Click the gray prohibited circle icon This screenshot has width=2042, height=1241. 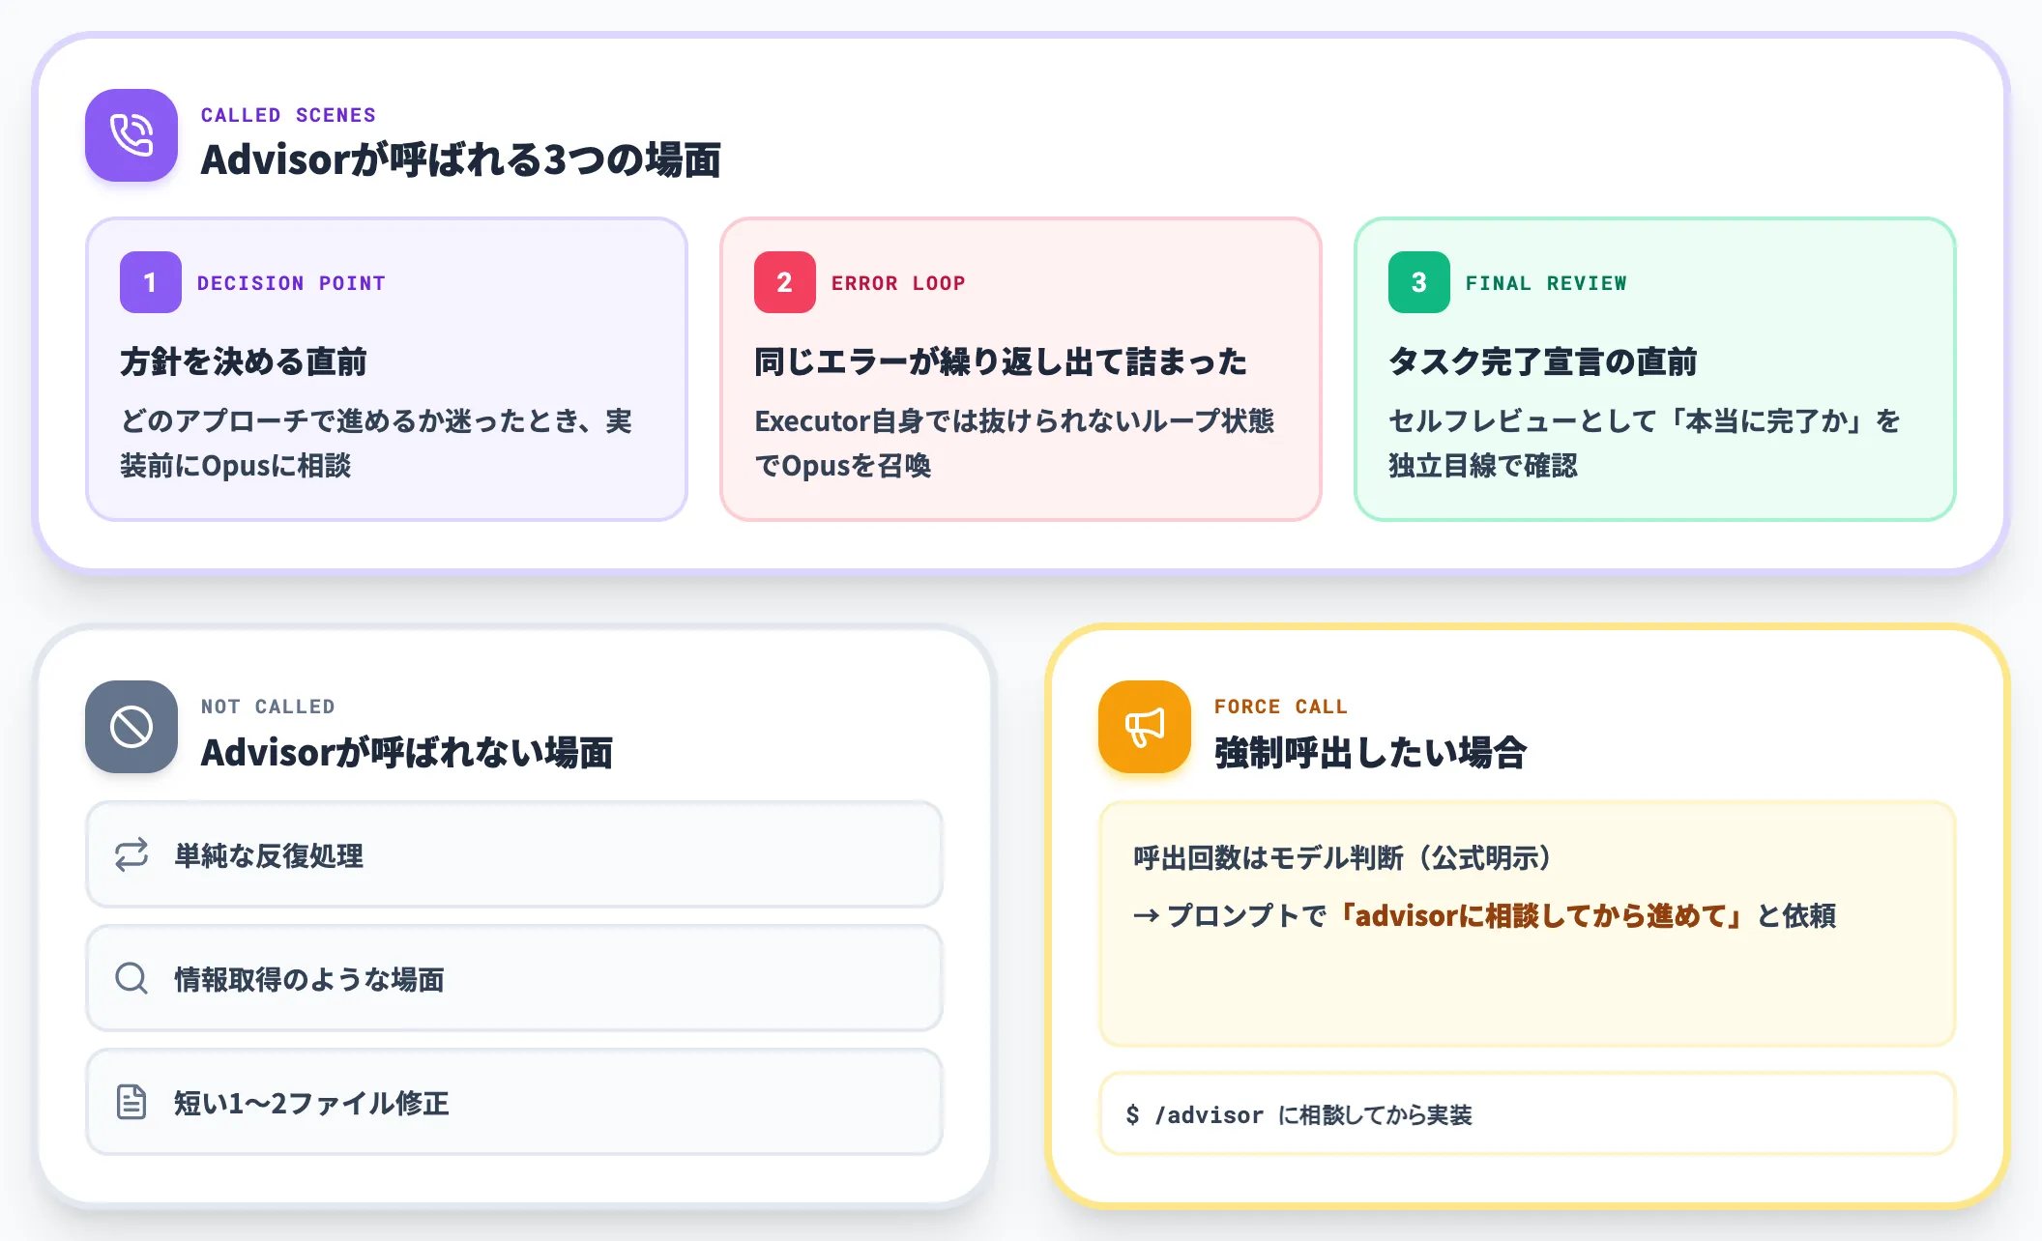(131, 727)
